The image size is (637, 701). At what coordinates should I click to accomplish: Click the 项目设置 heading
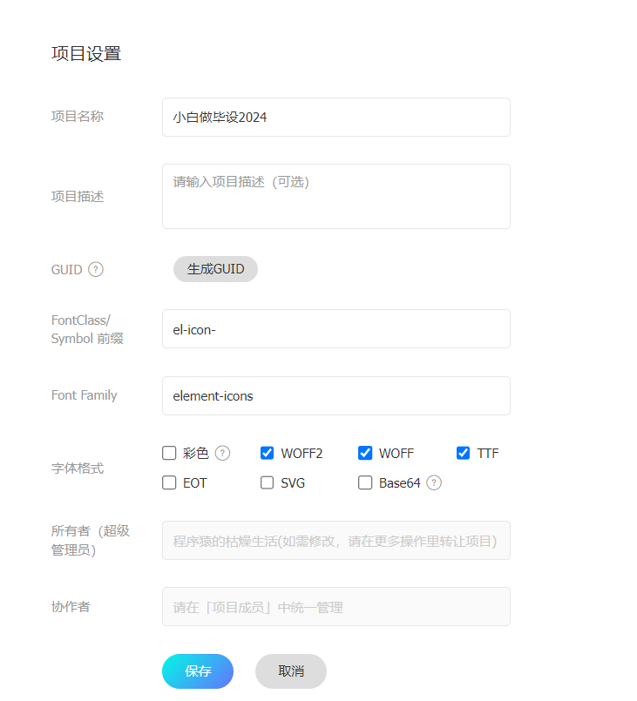coord(86,54)
